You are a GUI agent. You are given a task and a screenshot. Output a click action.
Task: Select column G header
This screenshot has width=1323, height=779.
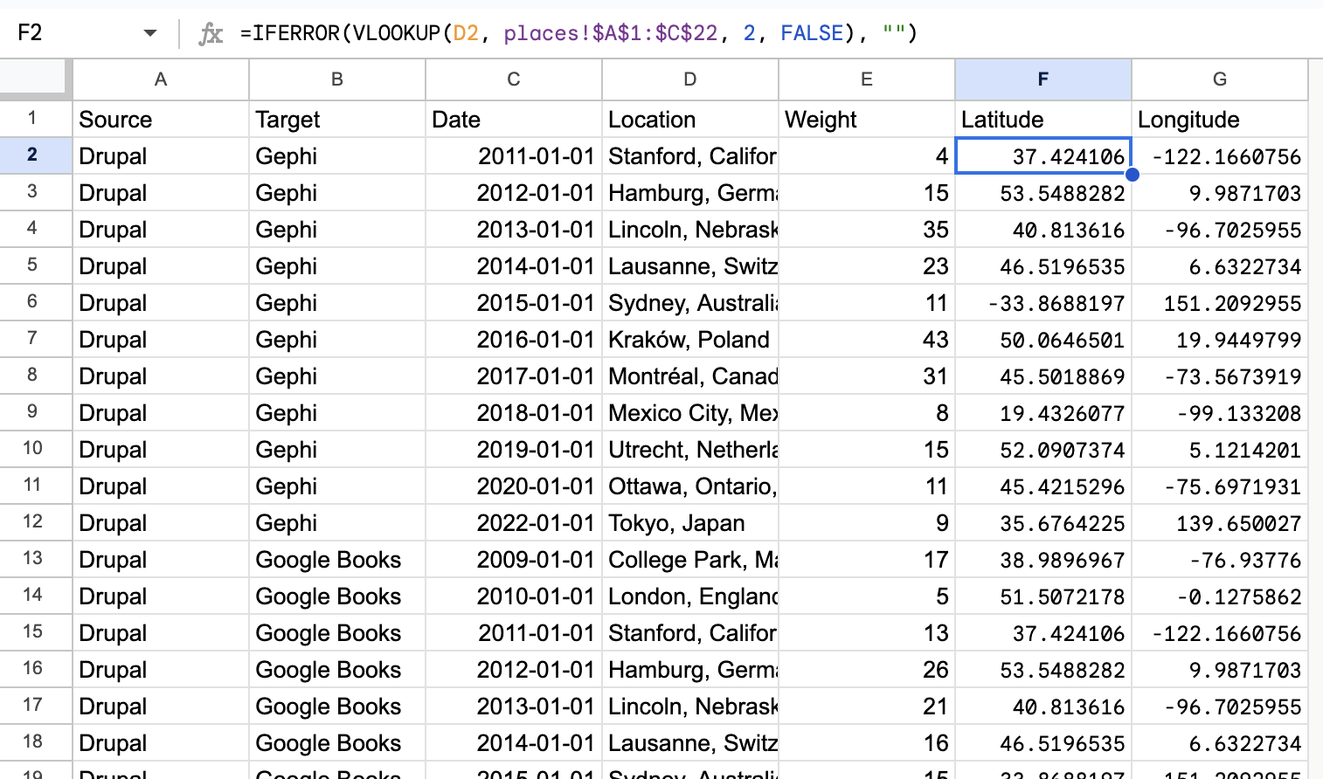point(1219,79)
